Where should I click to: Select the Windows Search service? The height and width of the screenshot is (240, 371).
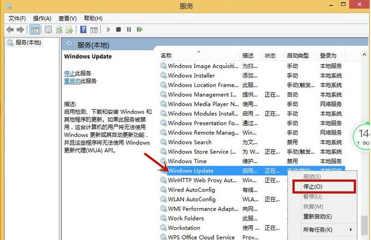[252, 142]
